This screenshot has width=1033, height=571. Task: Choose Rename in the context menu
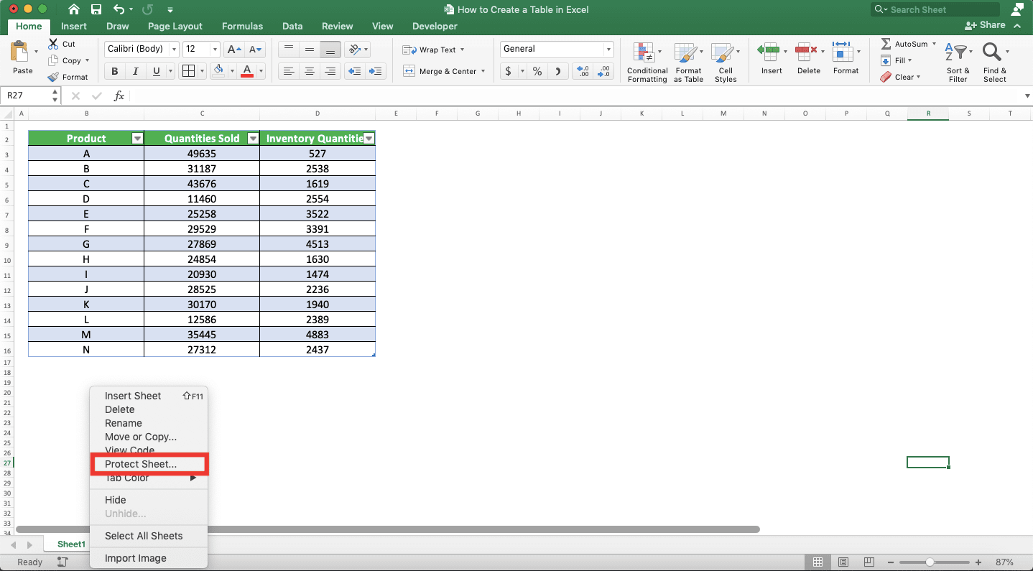click(124, 423)
